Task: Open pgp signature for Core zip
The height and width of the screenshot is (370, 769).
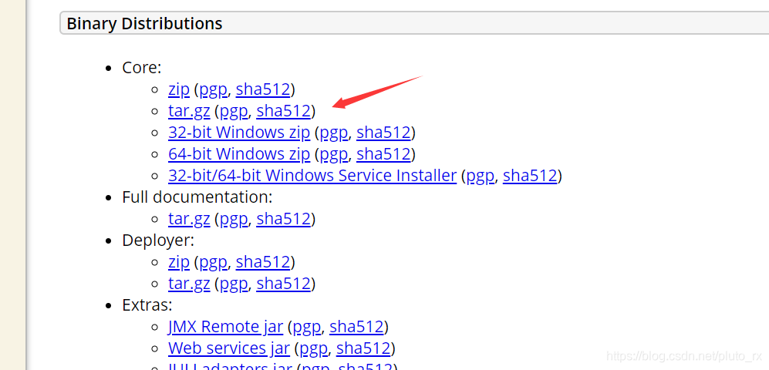Action: click(213, 89)
